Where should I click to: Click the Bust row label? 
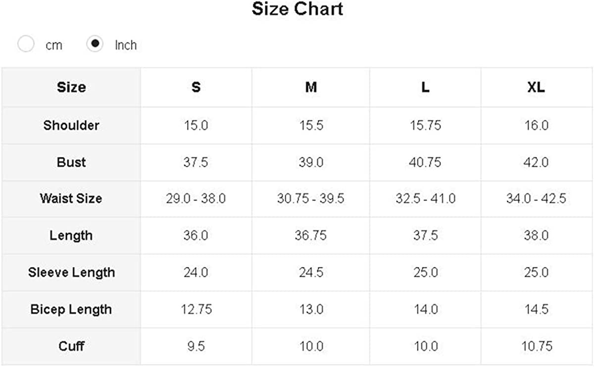71,162
